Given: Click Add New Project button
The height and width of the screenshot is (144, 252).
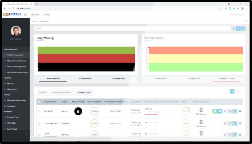Looking at the screenshot, I should coord(85,92).
